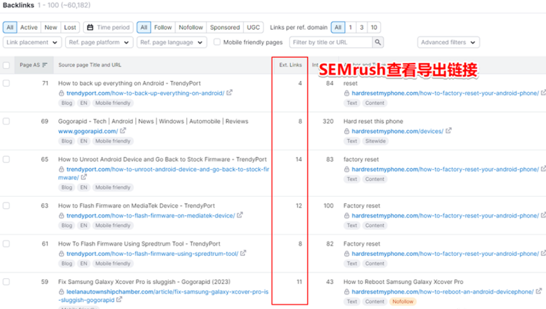Open external link icon for trendyport back-up-everything URL
Screen dimensions: 546x309
coord(229,93)
